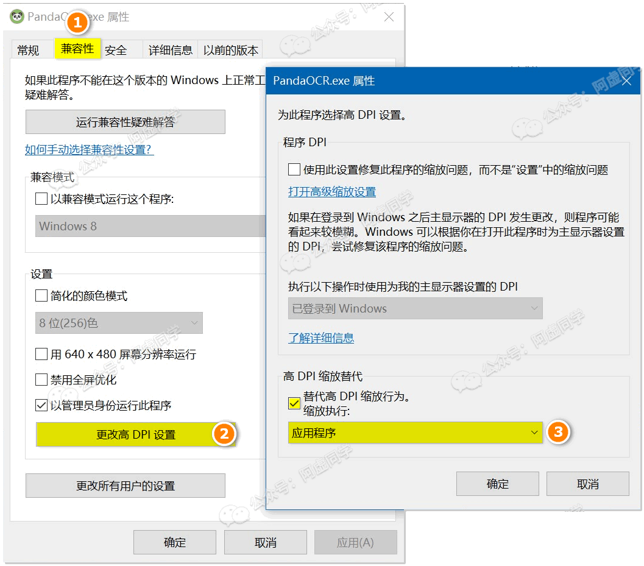Open the 安全 tab
This screenshot has width=644, height=566.
(116, 51)
